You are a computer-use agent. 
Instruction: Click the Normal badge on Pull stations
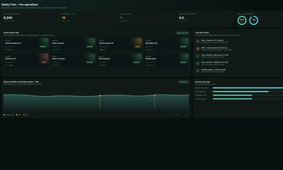(x=137, y=62)
